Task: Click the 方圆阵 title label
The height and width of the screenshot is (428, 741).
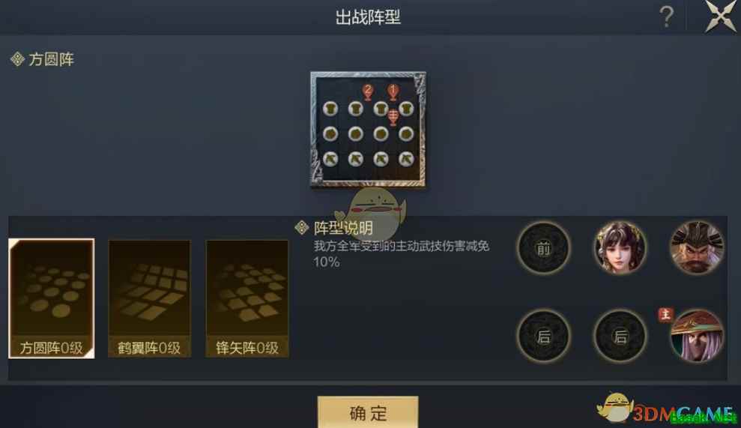Action: click(51, 59)
